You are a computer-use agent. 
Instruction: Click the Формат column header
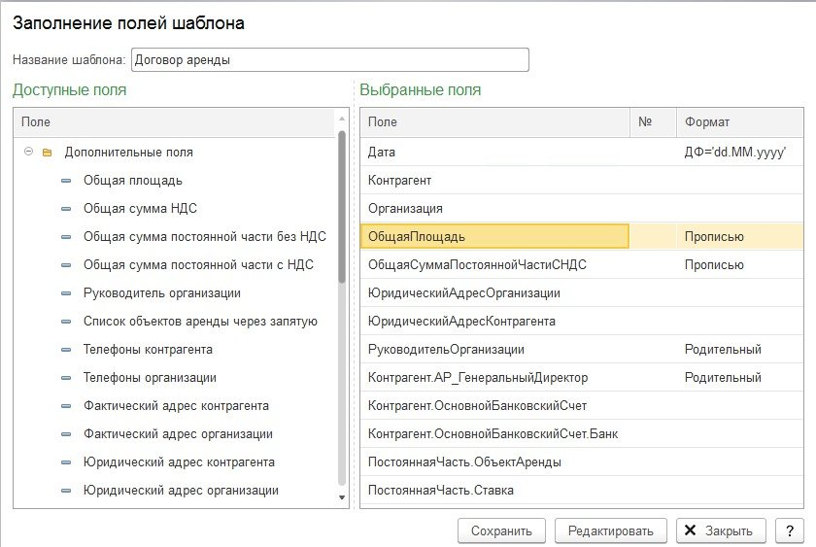point(739,122)
